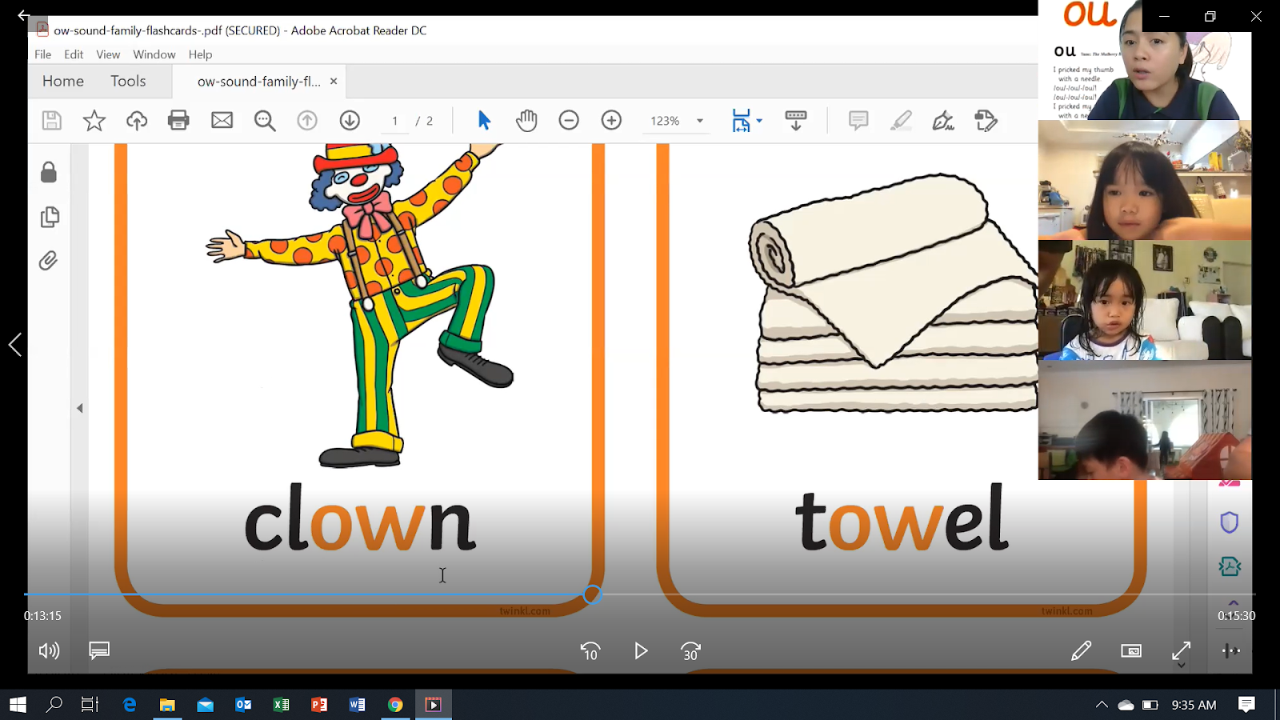
Task: Skip back 10 seconds
Action: [x=590, y=650]
